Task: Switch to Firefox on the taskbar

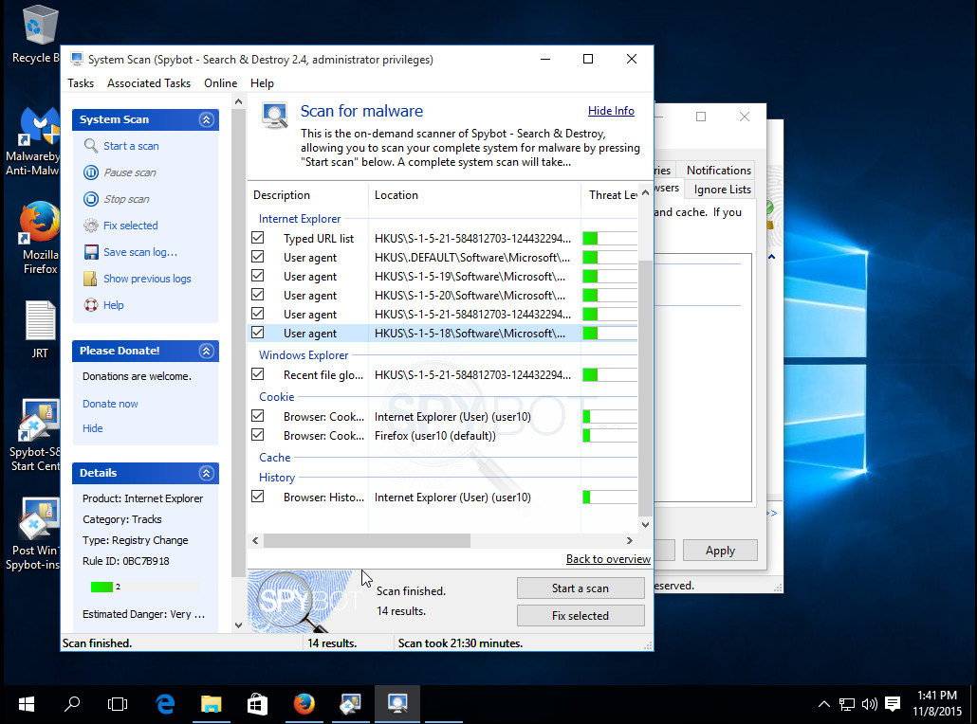Action: coord(304,704)
